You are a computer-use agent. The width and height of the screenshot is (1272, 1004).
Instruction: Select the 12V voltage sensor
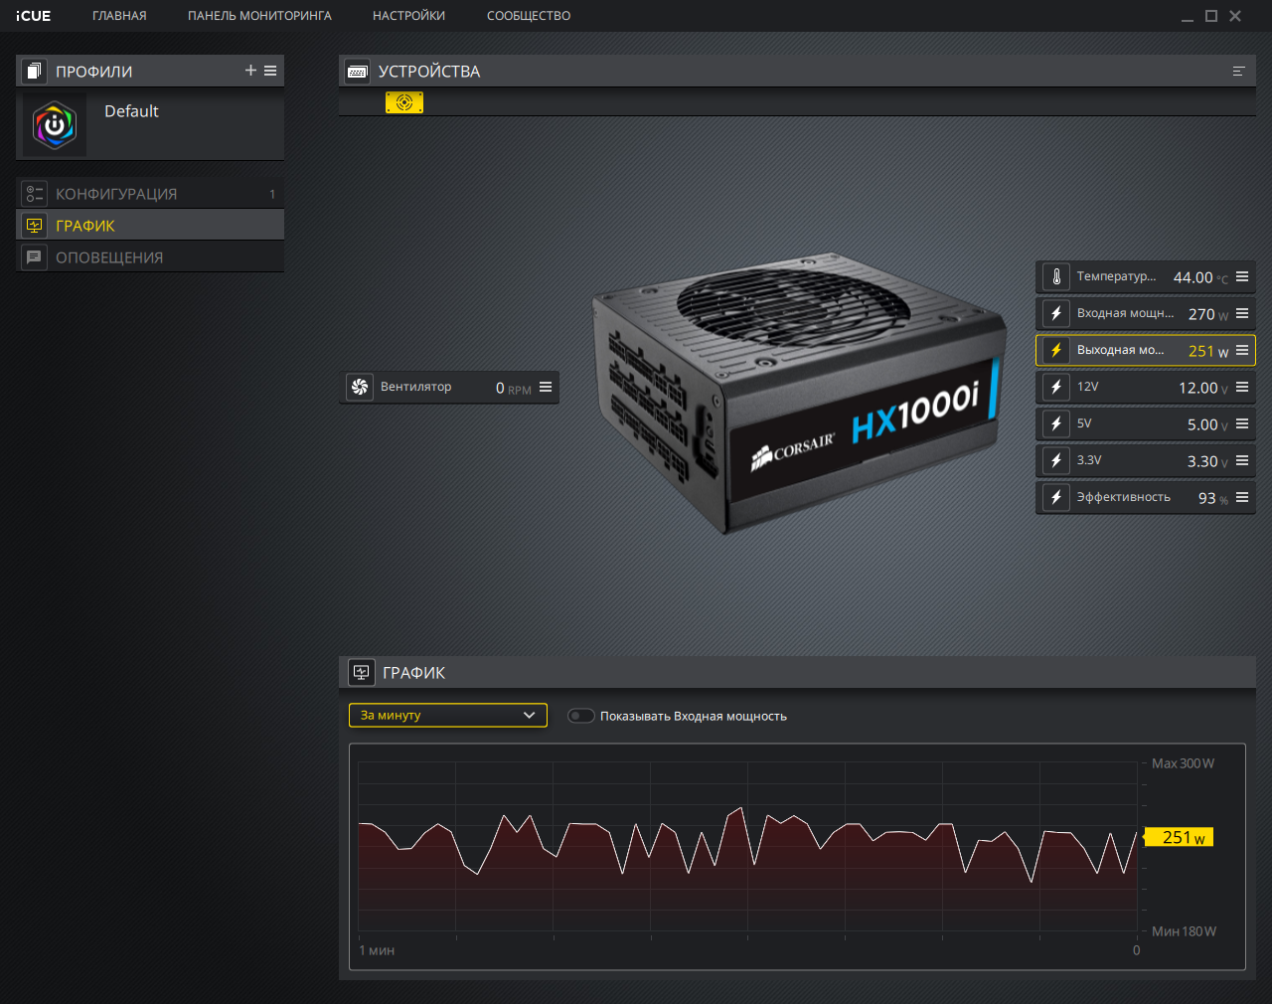[x=1146, y=387]
